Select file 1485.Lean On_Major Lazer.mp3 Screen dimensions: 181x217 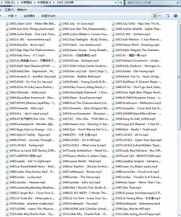[x=135, y=167]
